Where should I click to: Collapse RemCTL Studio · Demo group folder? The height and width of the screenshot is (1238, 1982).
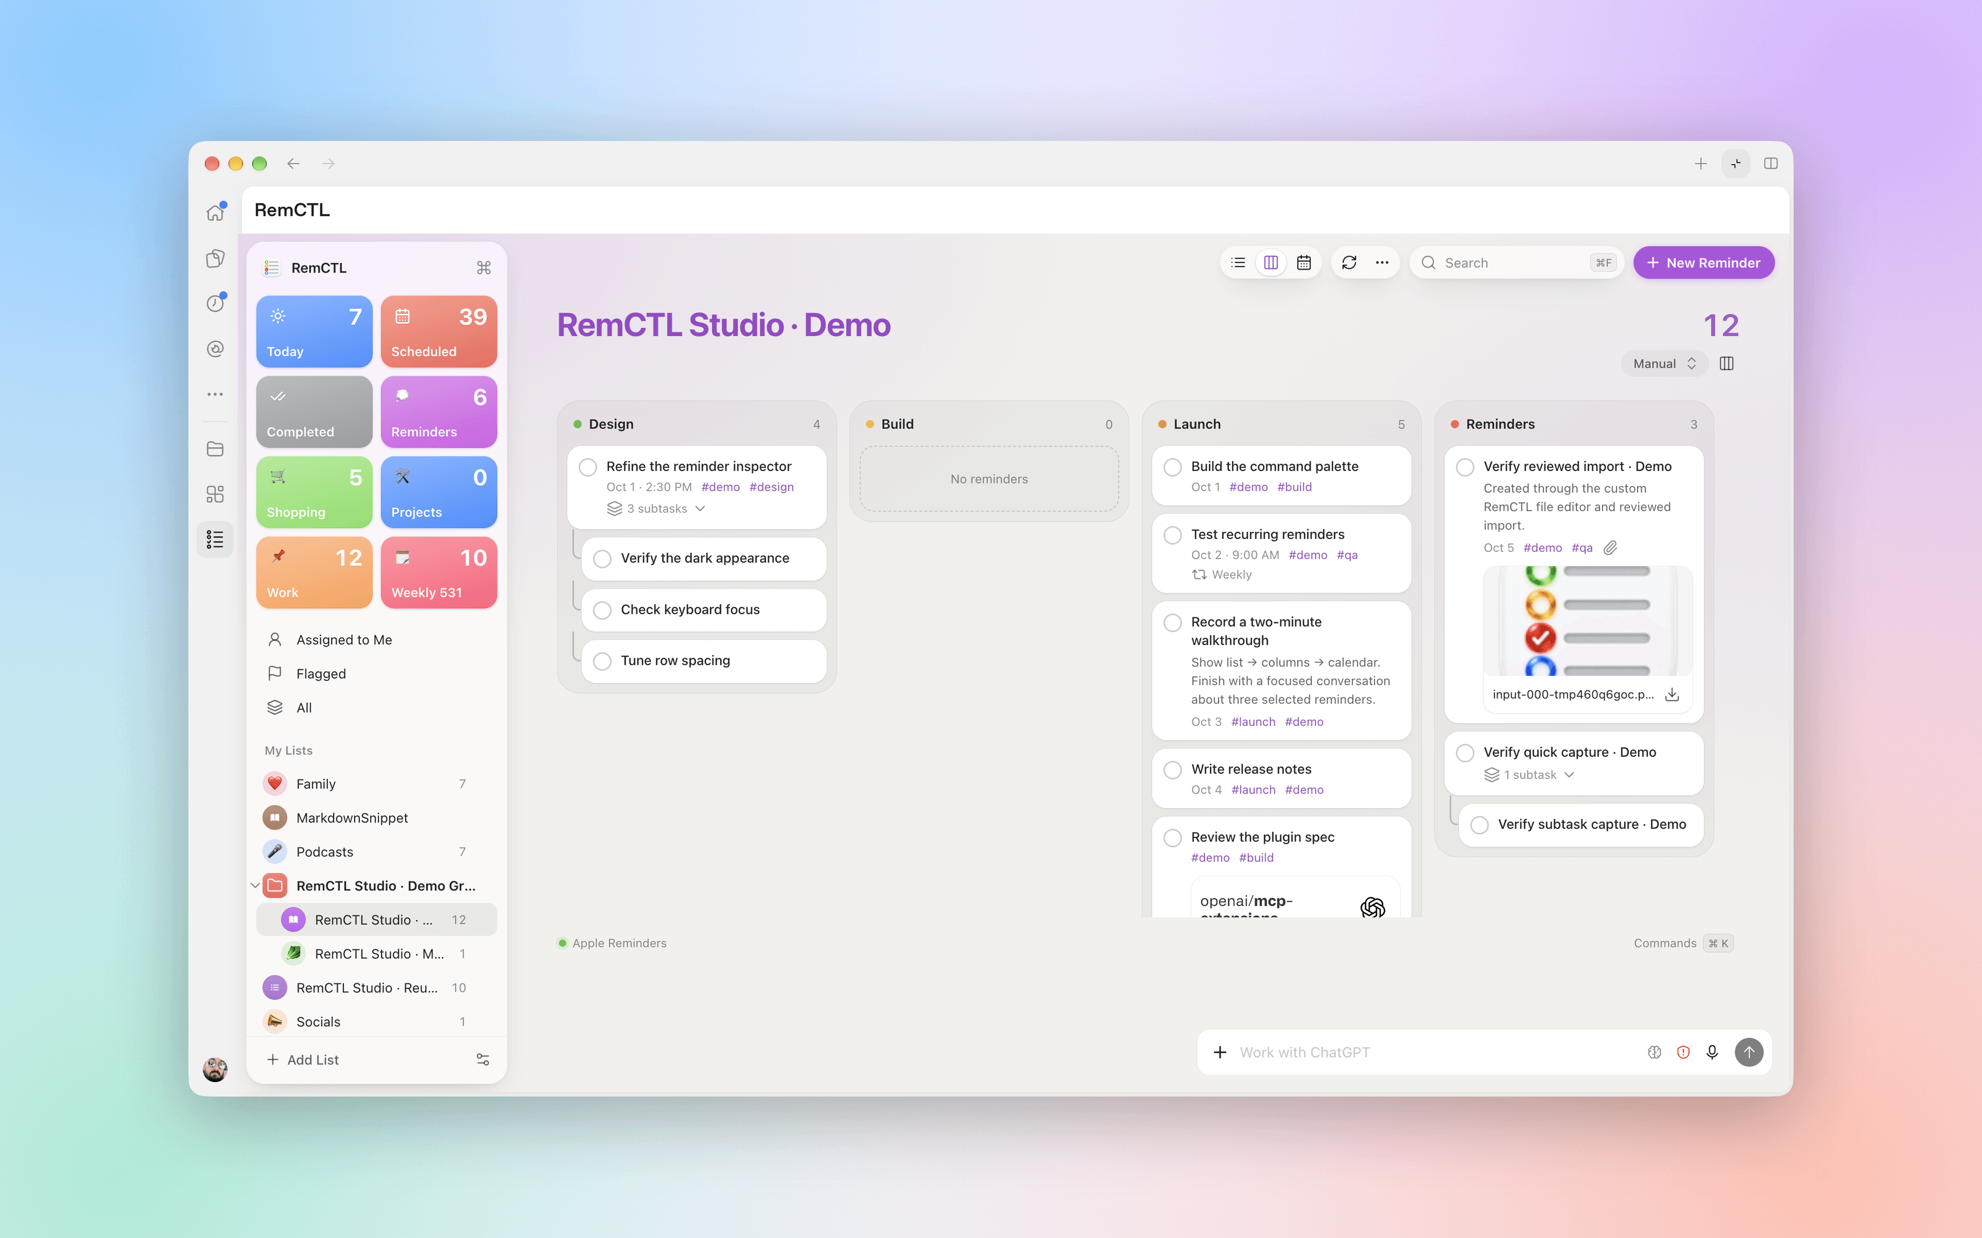click(x=255, y=886)
